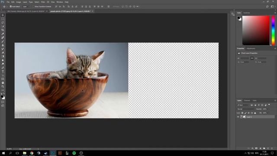Turn layer filtering on or off
The width and height of the screenshot is (277, 156).
[269, 105]
